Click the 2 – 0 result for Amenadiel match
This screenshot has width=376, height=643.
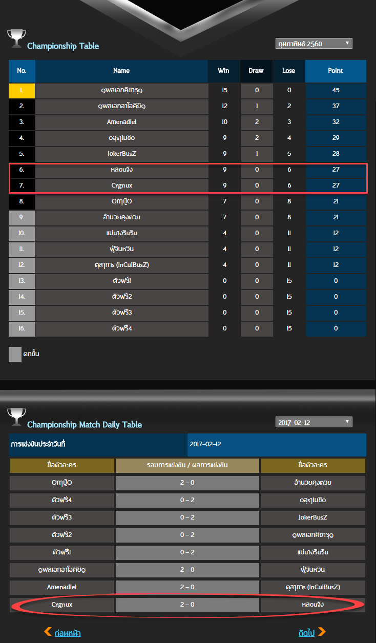pos(187,588)
